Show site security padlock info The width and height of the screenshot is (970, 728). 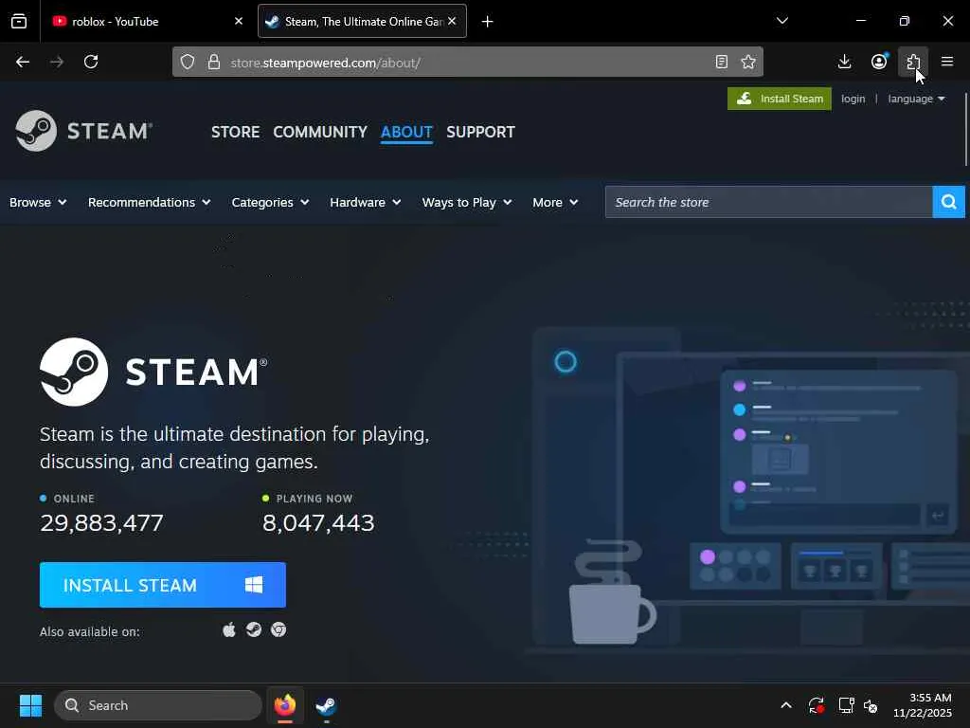pos(214,62)
